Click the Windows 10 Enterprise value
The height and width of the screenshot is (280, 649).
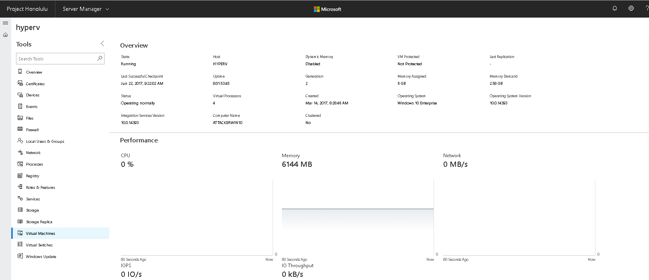[x=417, y=103]
